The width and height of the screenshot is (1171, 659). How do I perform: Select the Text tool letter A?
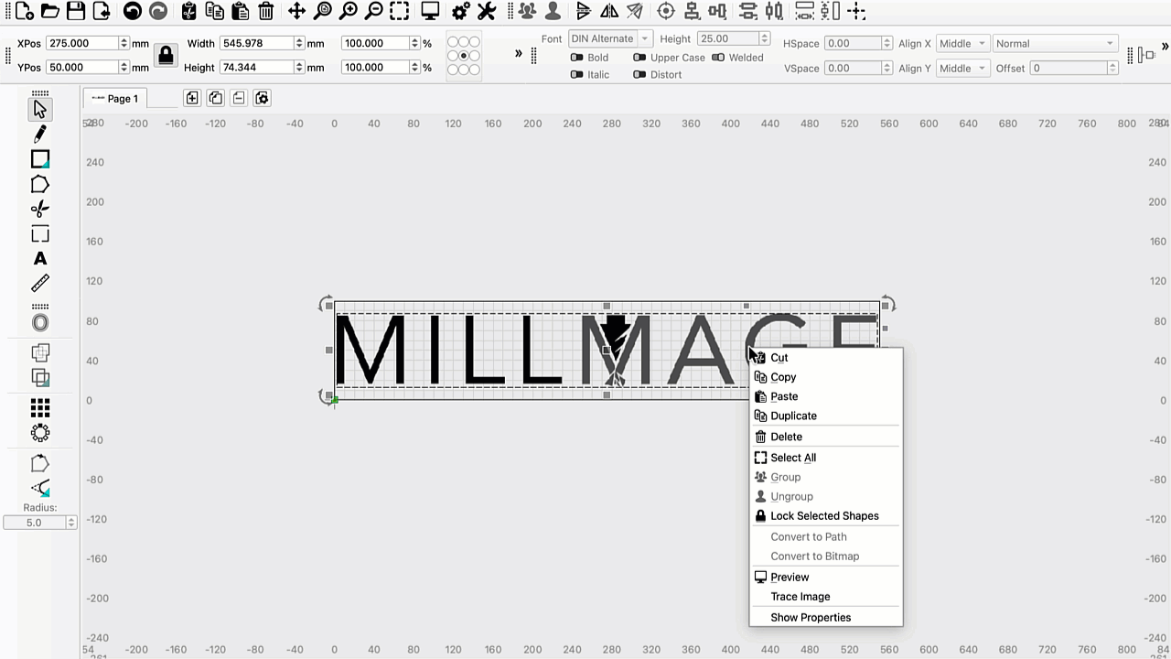pyautogui.click(x=39, y=259)
